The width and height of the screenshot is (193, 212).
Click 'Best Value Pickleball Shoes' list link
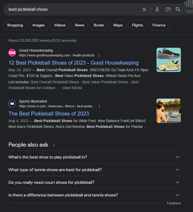(x=105, y=82)
